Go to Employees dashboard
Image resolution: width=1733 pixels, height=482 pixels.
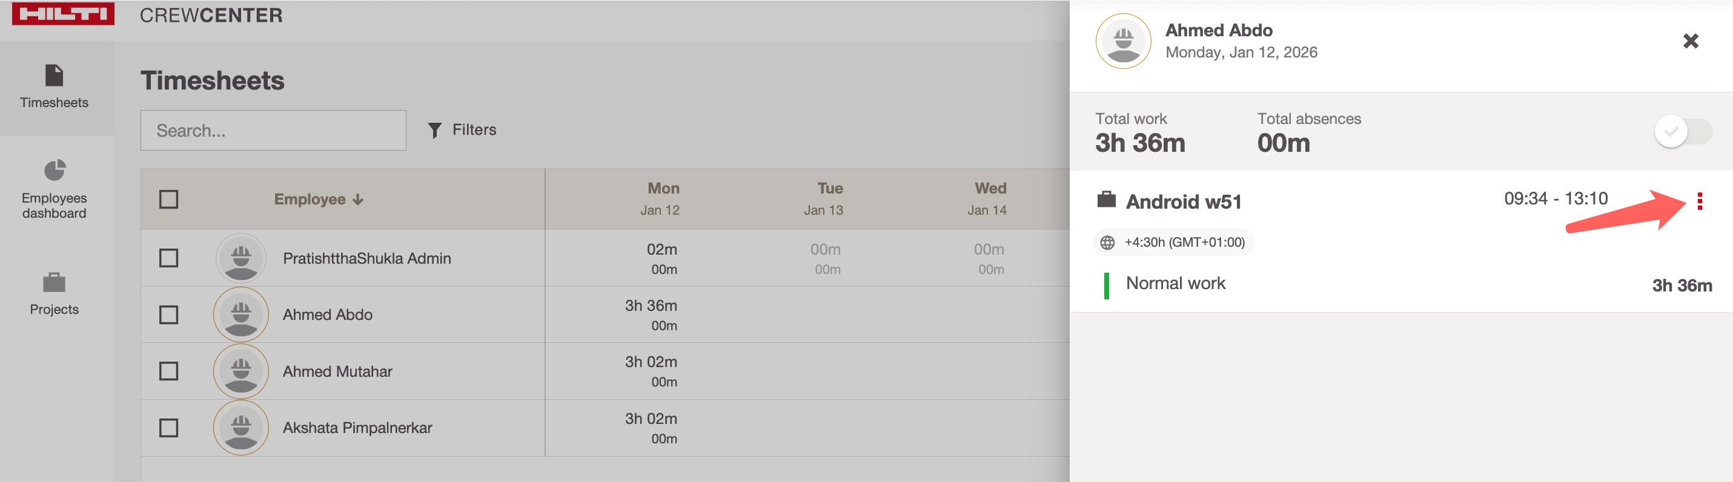coord(54,189)
